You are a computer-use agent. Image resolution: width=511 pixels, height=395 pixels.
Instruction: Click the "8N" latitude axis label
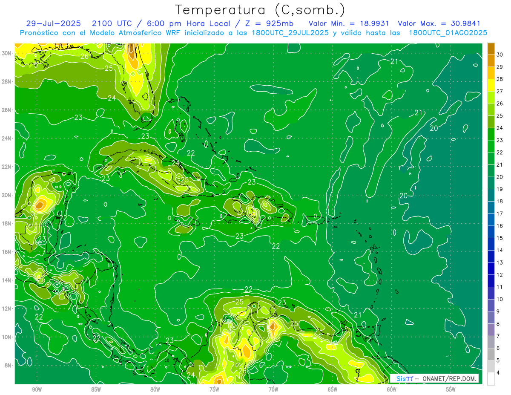(x=9, y=365)
